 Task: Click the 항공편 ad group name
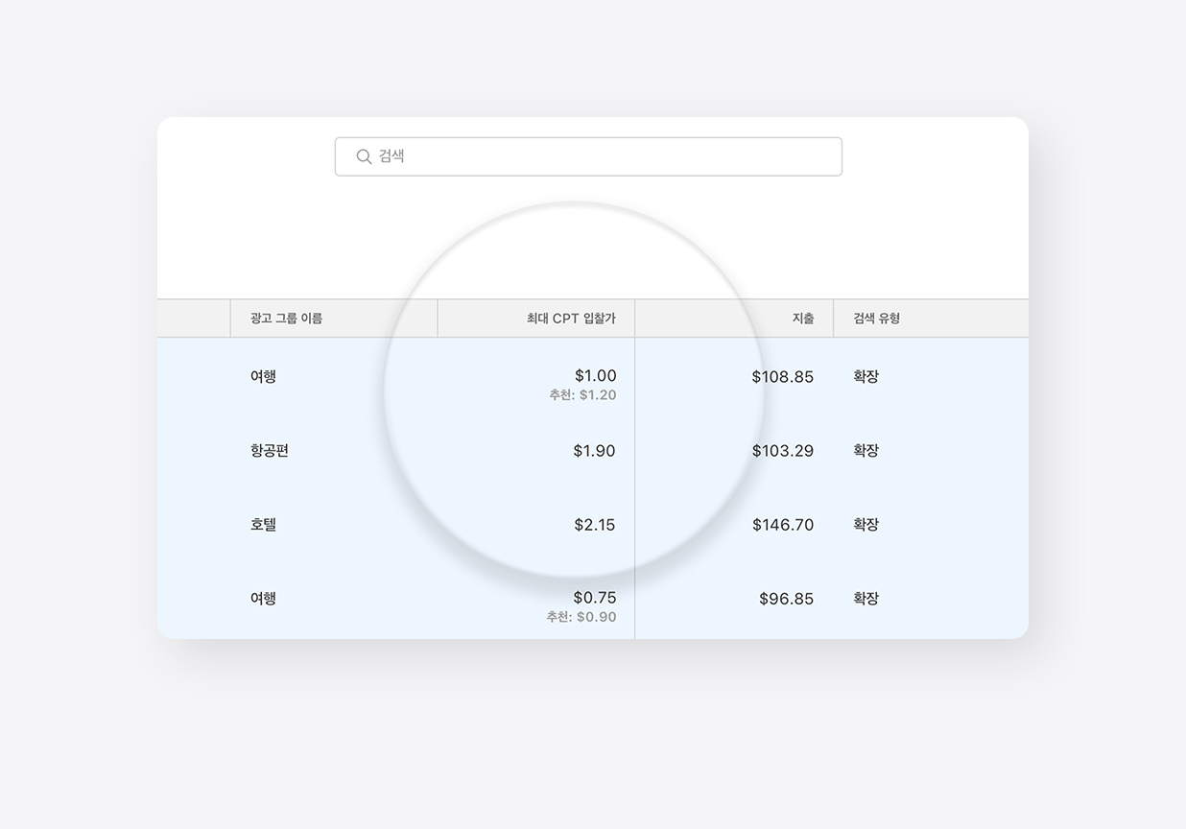point(271,451)
